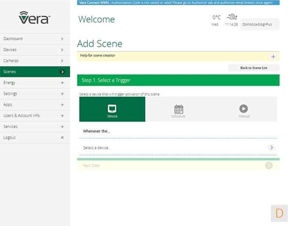Click the Step 1: Select a Trigger header
Image resolution: width=292 pixels, height=226 pixels.
(x=178, y=80)
